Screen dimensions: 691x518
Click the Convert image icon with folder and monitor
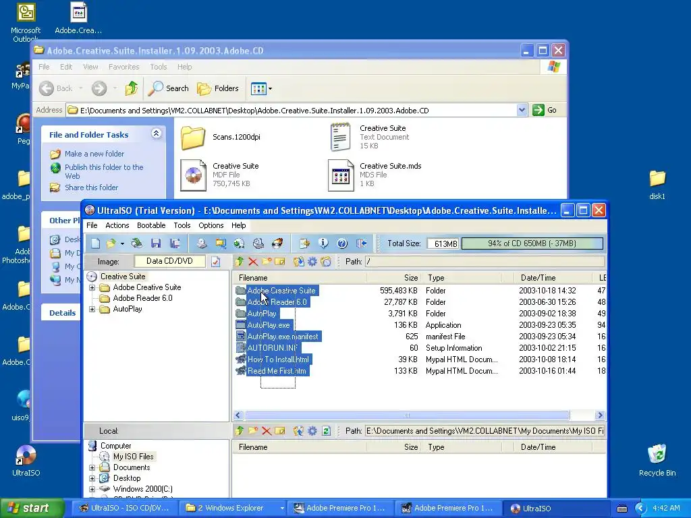pos(221,243)
